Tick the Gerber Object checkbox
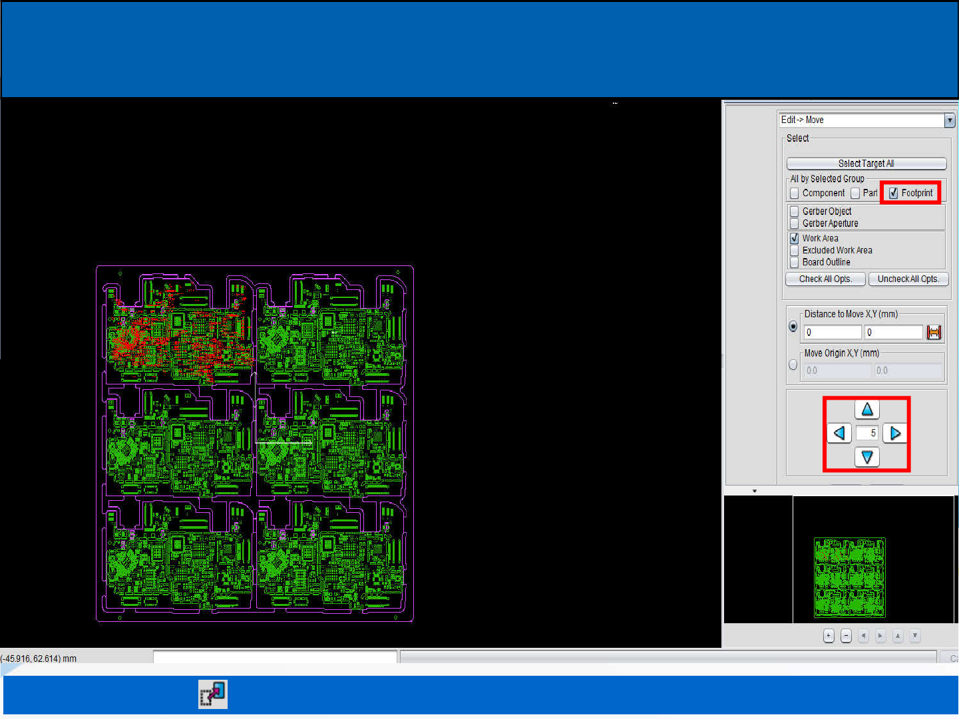 [x=795, y=212]
